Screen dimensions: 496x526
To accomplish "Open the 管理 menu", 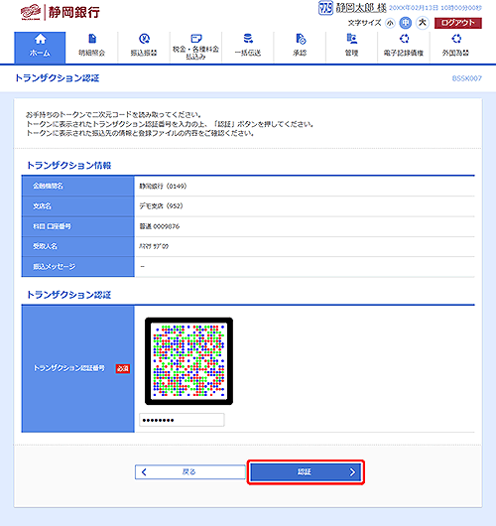I will pos(352,48).
